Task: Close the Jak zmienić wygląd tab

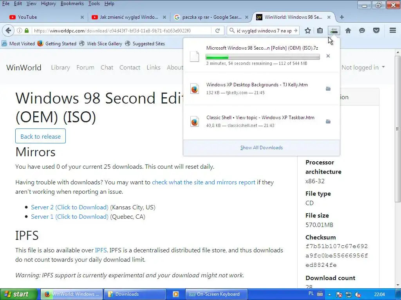Action: click(164, 17)
